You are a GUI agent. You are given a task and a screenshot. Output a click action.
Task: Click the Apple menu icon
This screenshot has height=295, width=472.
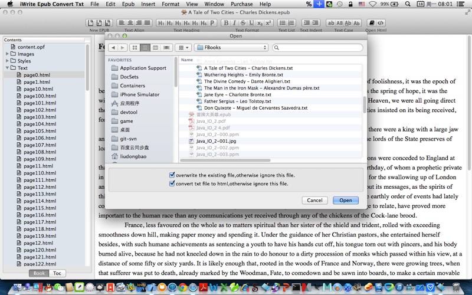tap(10, 4)
